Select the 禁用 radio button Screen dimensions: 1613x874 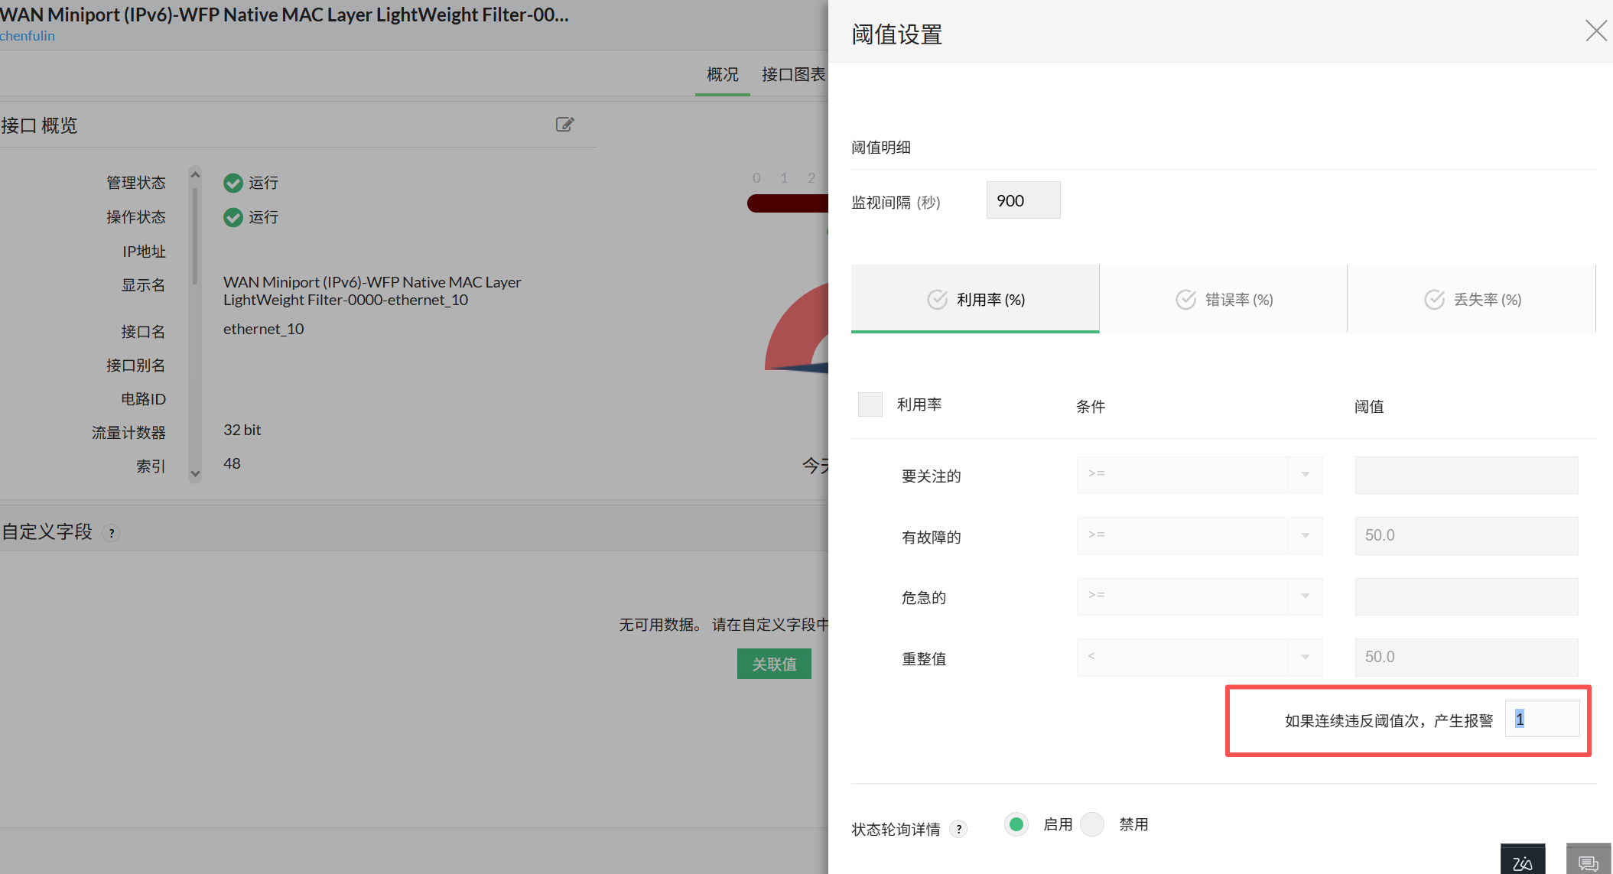coord(1092,824)
